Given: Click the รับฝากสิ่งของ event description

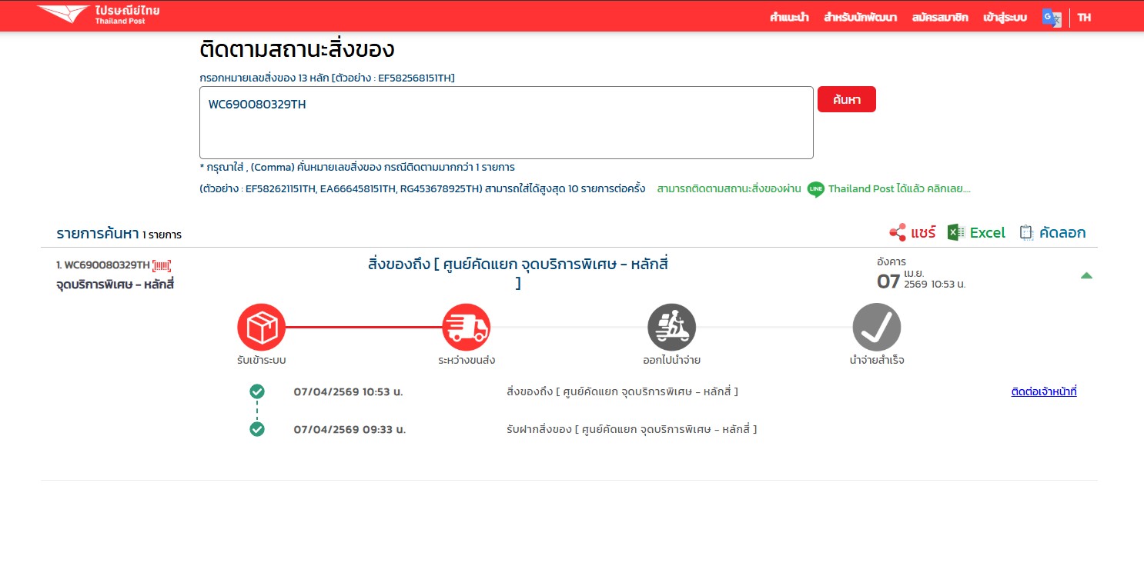Looking at the screenshot, I should click(632, 429).
